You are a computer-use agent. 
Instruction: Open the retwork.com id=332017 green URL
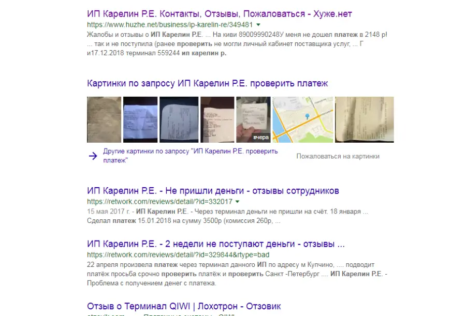(159, 202)
